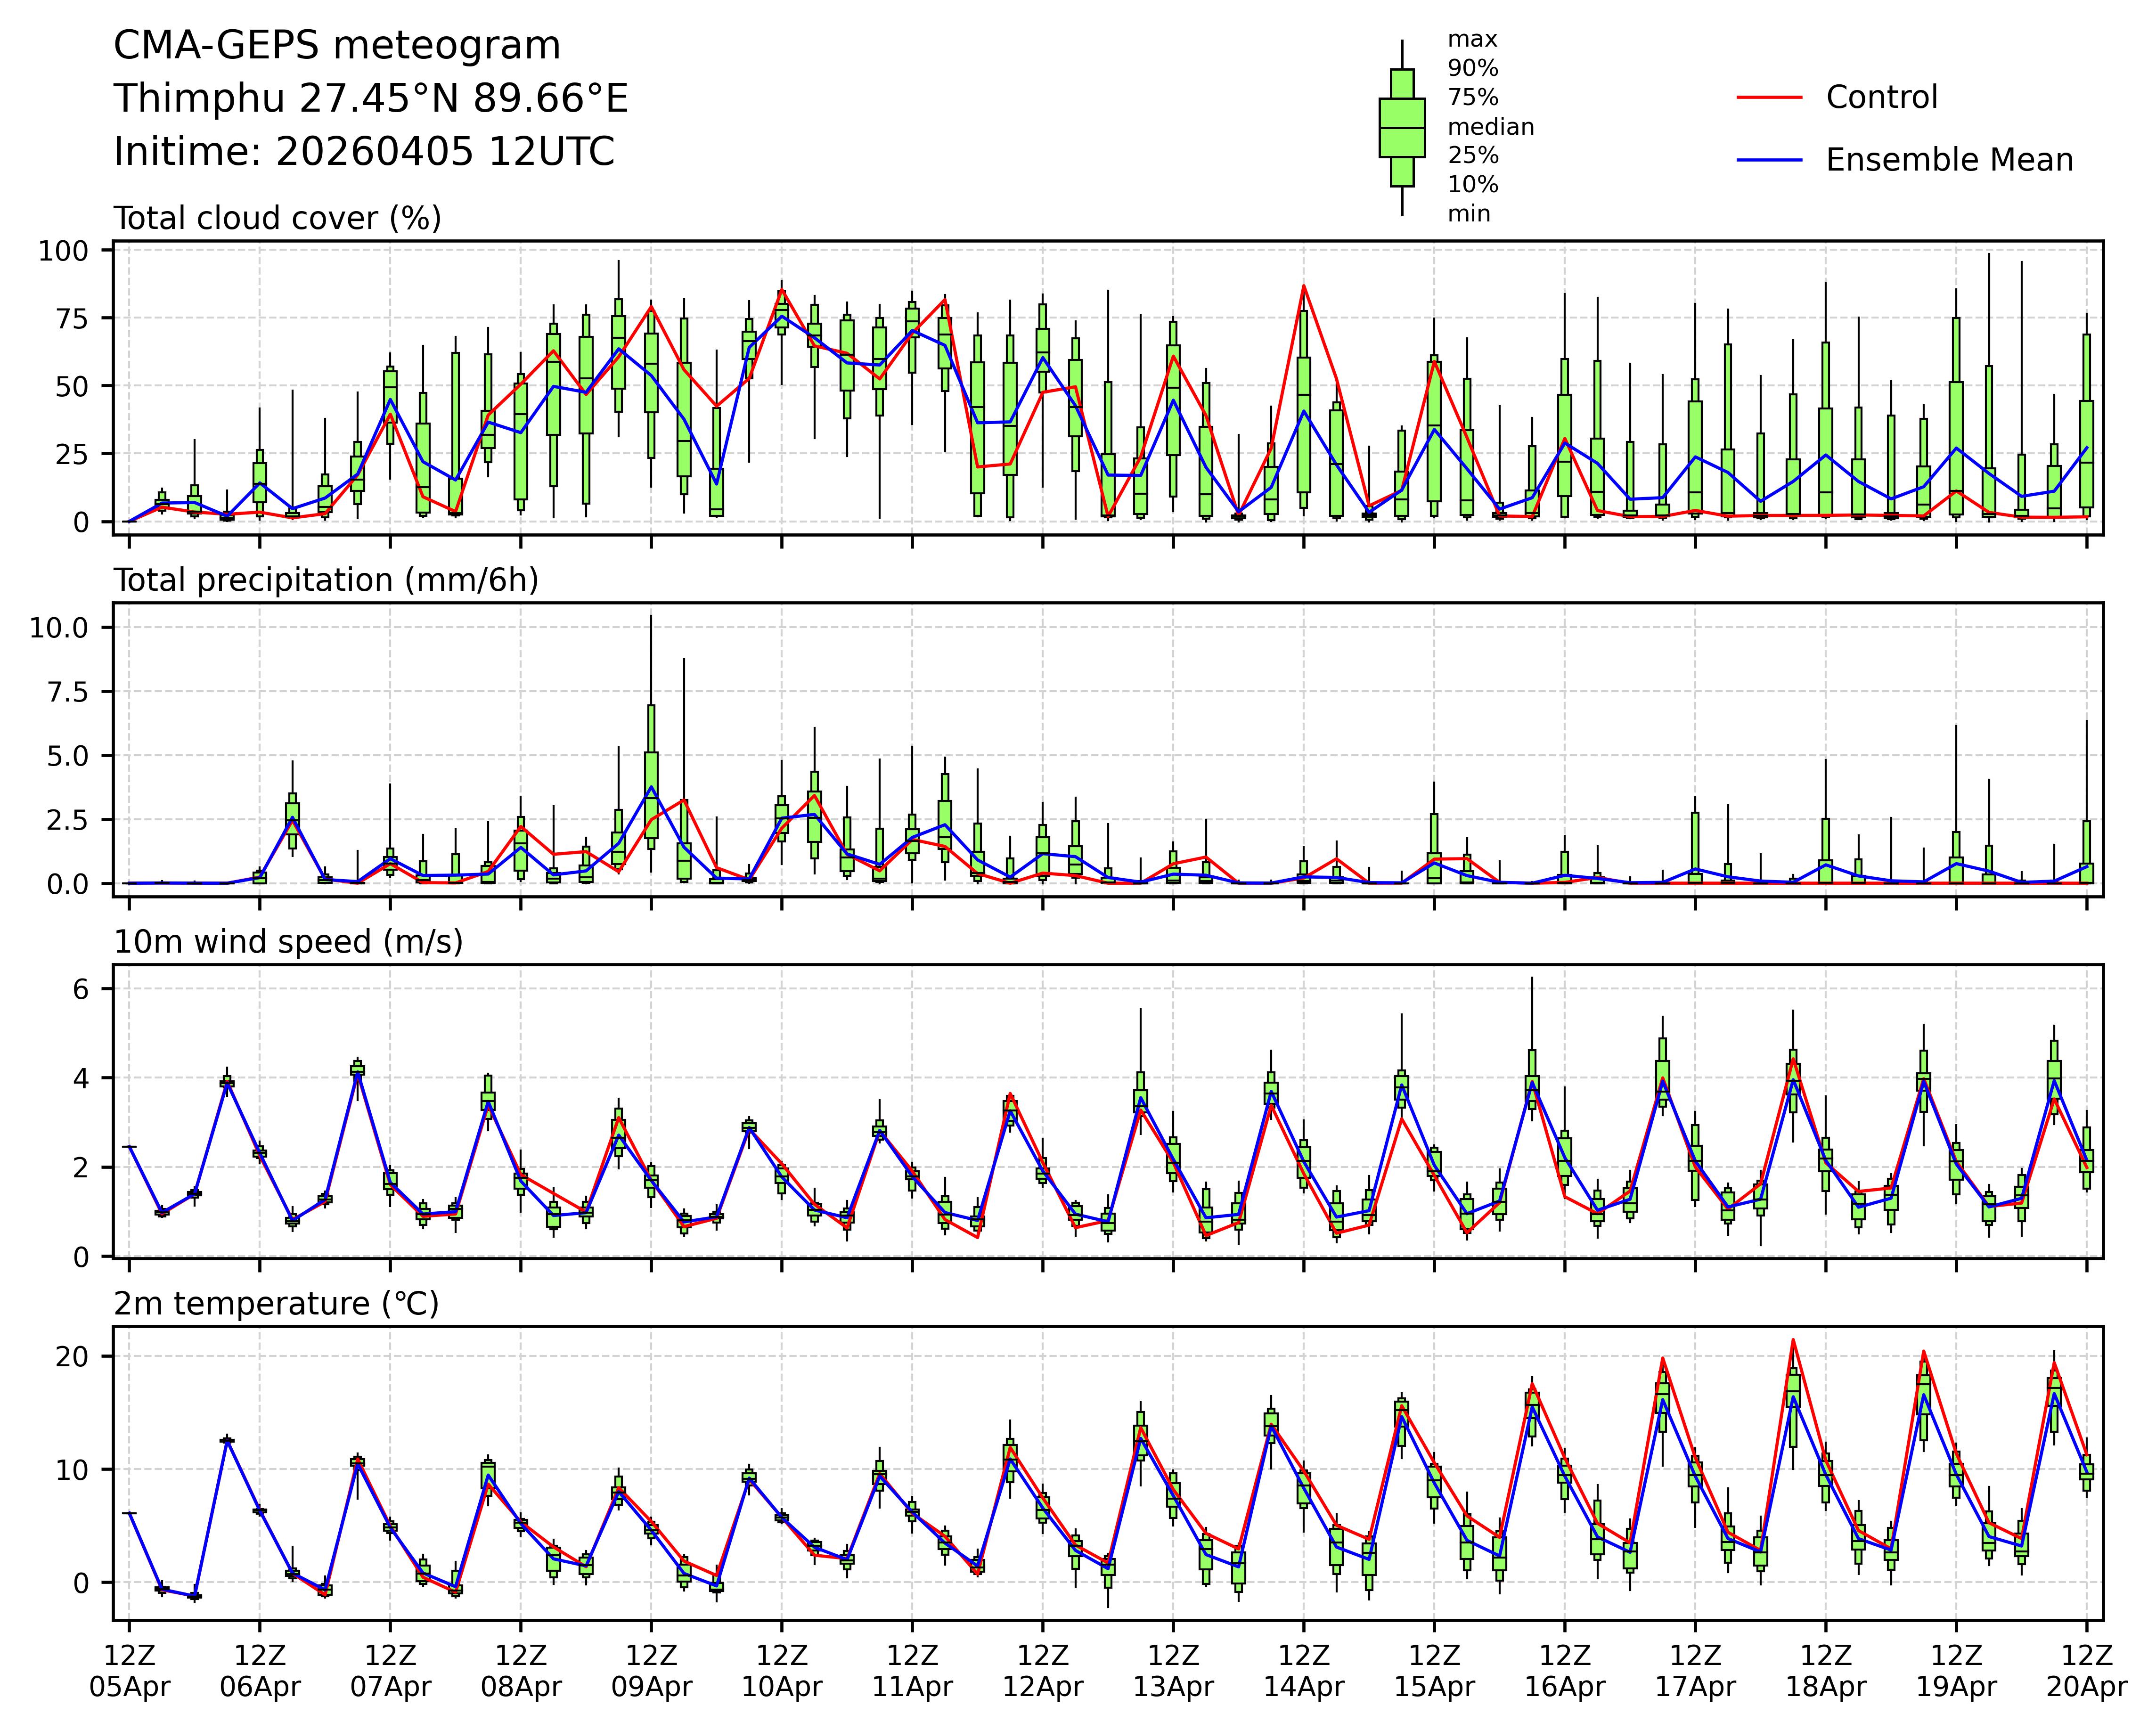Click the 'Thimphu 27.45°N 89.66°E' location text
Image resolution: width=2156 pixels, height=1730 pixels.
click(x=371, y=99)
